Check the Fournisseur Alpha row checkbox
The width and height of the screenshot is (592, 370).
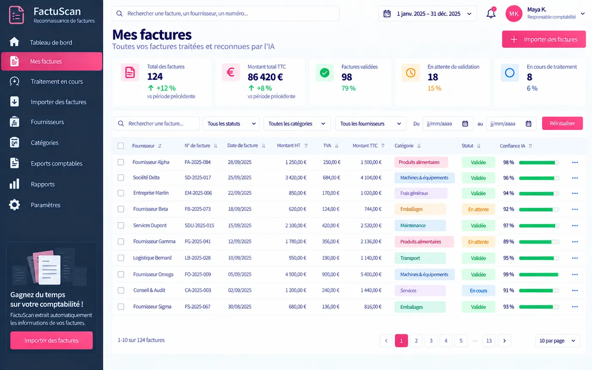[x=121, y=162]
